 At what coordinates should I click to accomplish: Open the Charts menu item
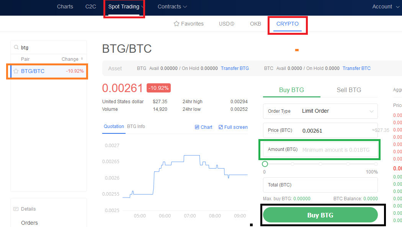pos(65,6)
